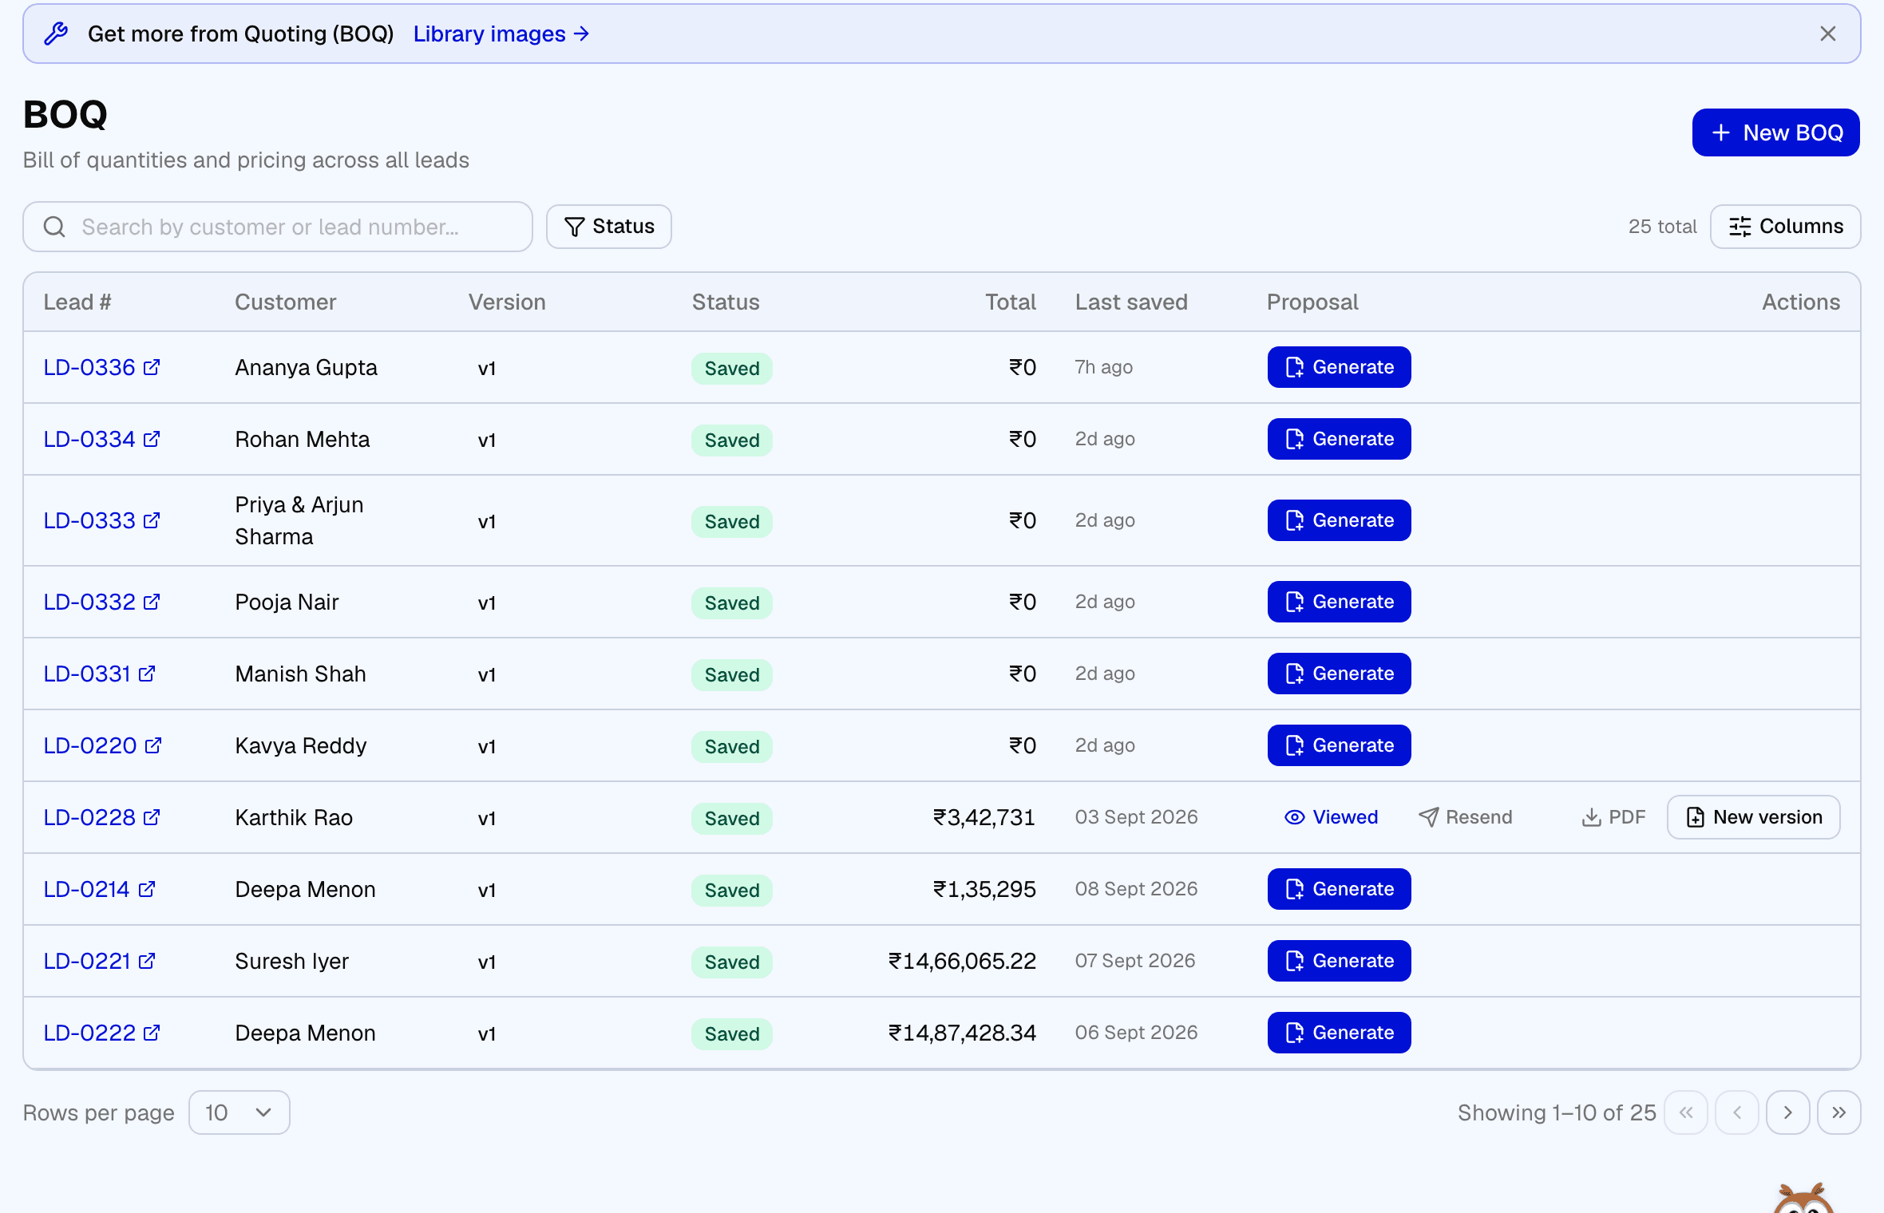Open the Columns chooser

[x=1785, y=227]
